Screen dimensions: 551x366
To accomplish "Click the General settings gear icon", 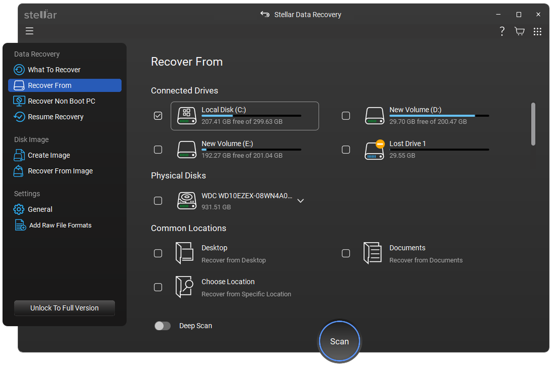I will [19, 209].
